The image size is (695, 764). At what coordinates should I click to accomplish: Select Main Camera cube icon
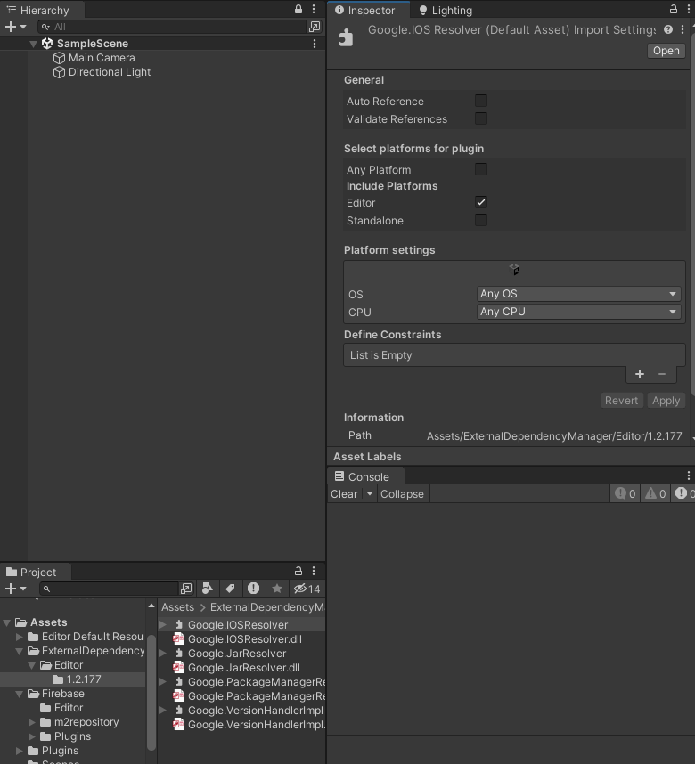[x=59, y=58]
